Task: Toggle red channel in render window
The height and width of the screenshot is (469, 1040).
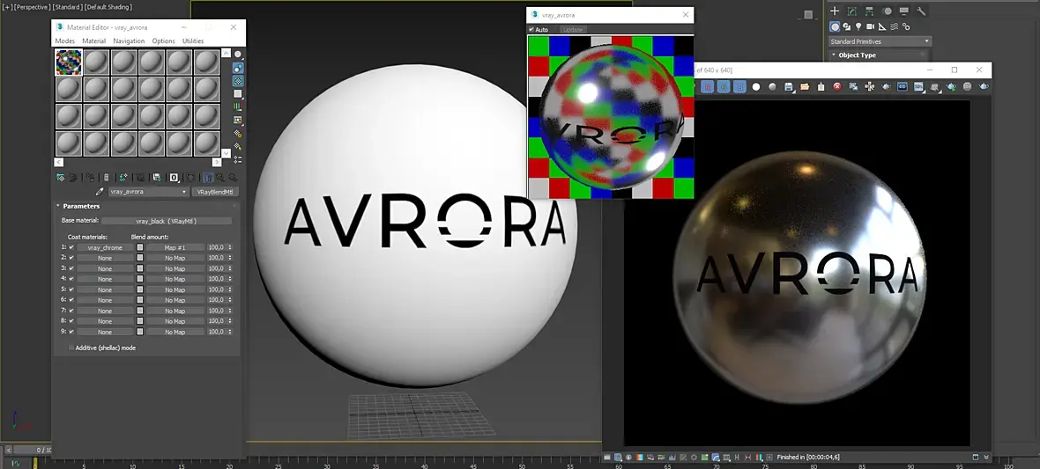Action: click(708, 87)
